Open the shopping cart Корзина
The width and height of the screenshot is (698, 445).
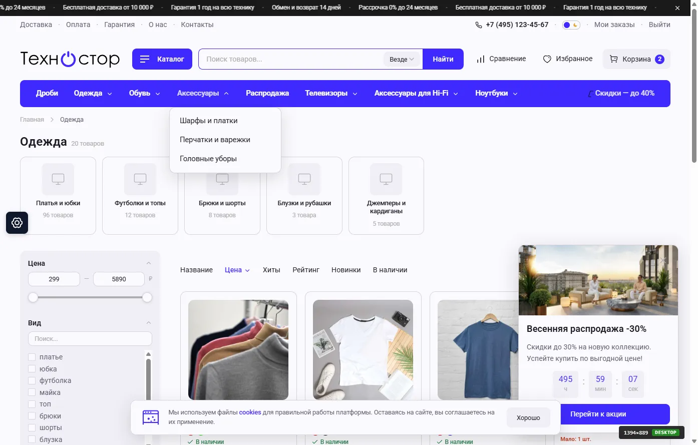point(636,59)
